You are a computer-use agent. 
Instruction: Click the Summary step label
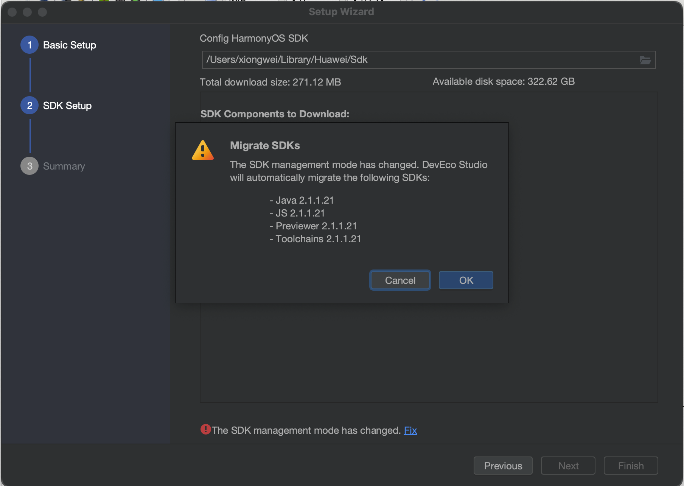point(64,166)
